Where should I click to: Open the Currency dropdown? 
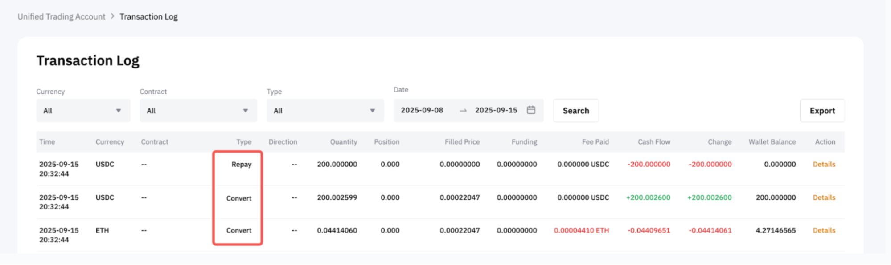83,111
